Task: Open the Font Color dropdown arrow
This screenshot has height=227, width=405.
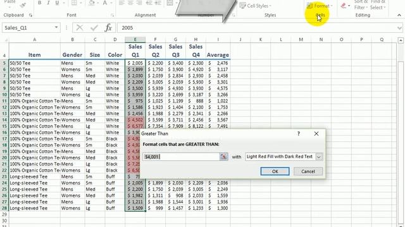Action: point(111,3)
